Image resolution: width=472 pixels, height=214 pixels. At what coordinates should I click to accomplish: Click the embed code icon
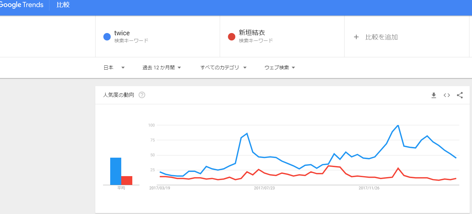coord(447,95)
